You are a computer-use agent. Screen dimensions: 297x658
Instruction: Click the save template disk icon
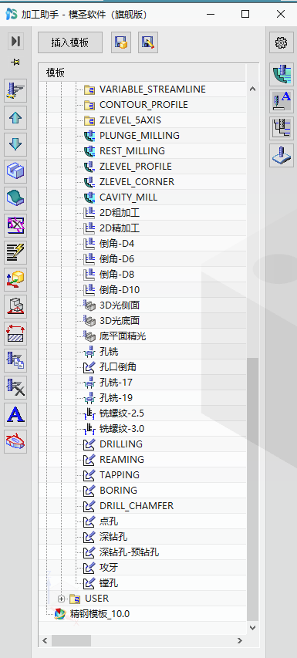(x=121, y=42)
